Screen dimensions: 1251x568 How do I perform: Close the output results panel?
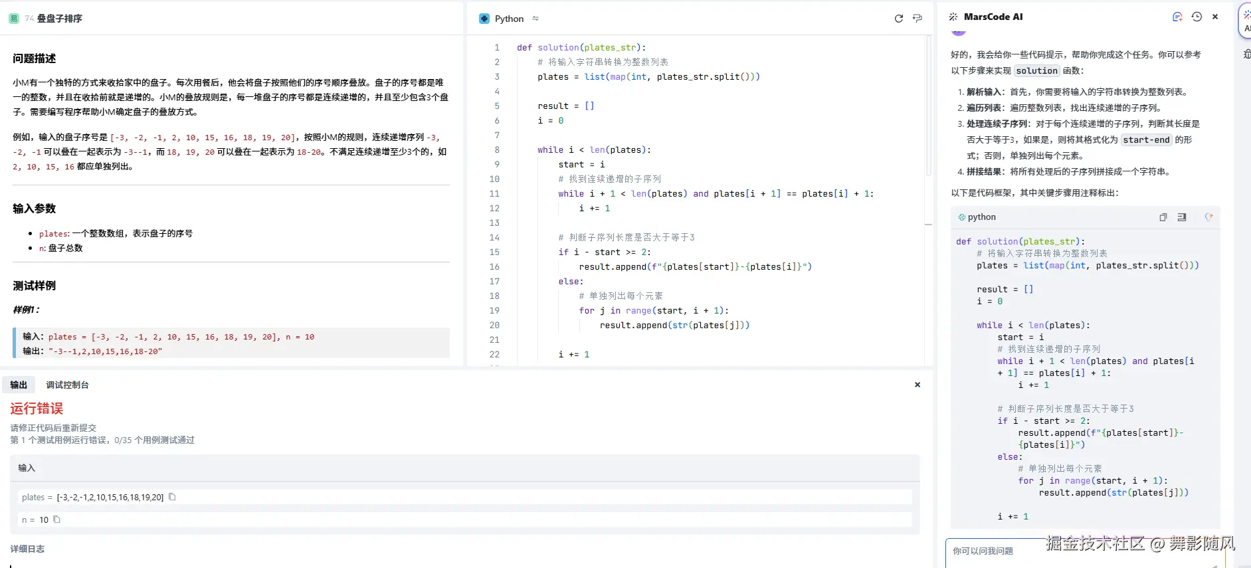tap(917, 385)
